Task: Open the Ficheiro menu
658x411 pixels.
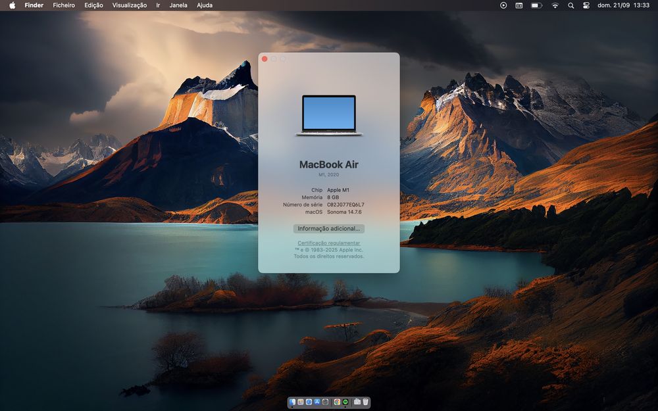Action: (64, 5)
